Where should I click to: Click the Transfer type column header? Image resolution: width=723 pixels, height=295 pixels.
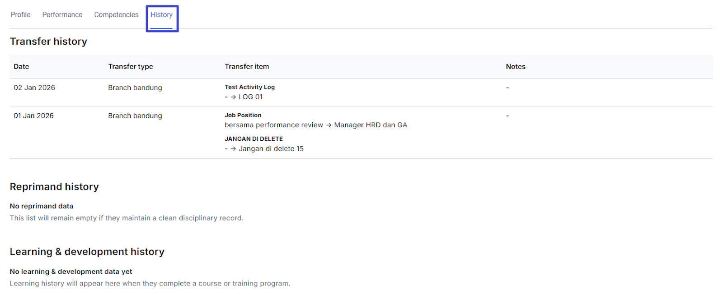[x=131, y=67]
